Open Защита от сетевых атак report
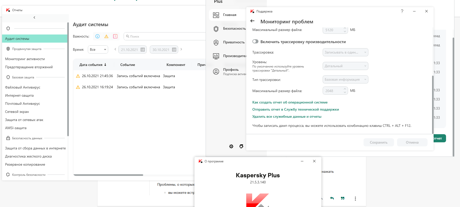Image resolution: width=460 pixels, height=207 pixels. click(24, 120)
